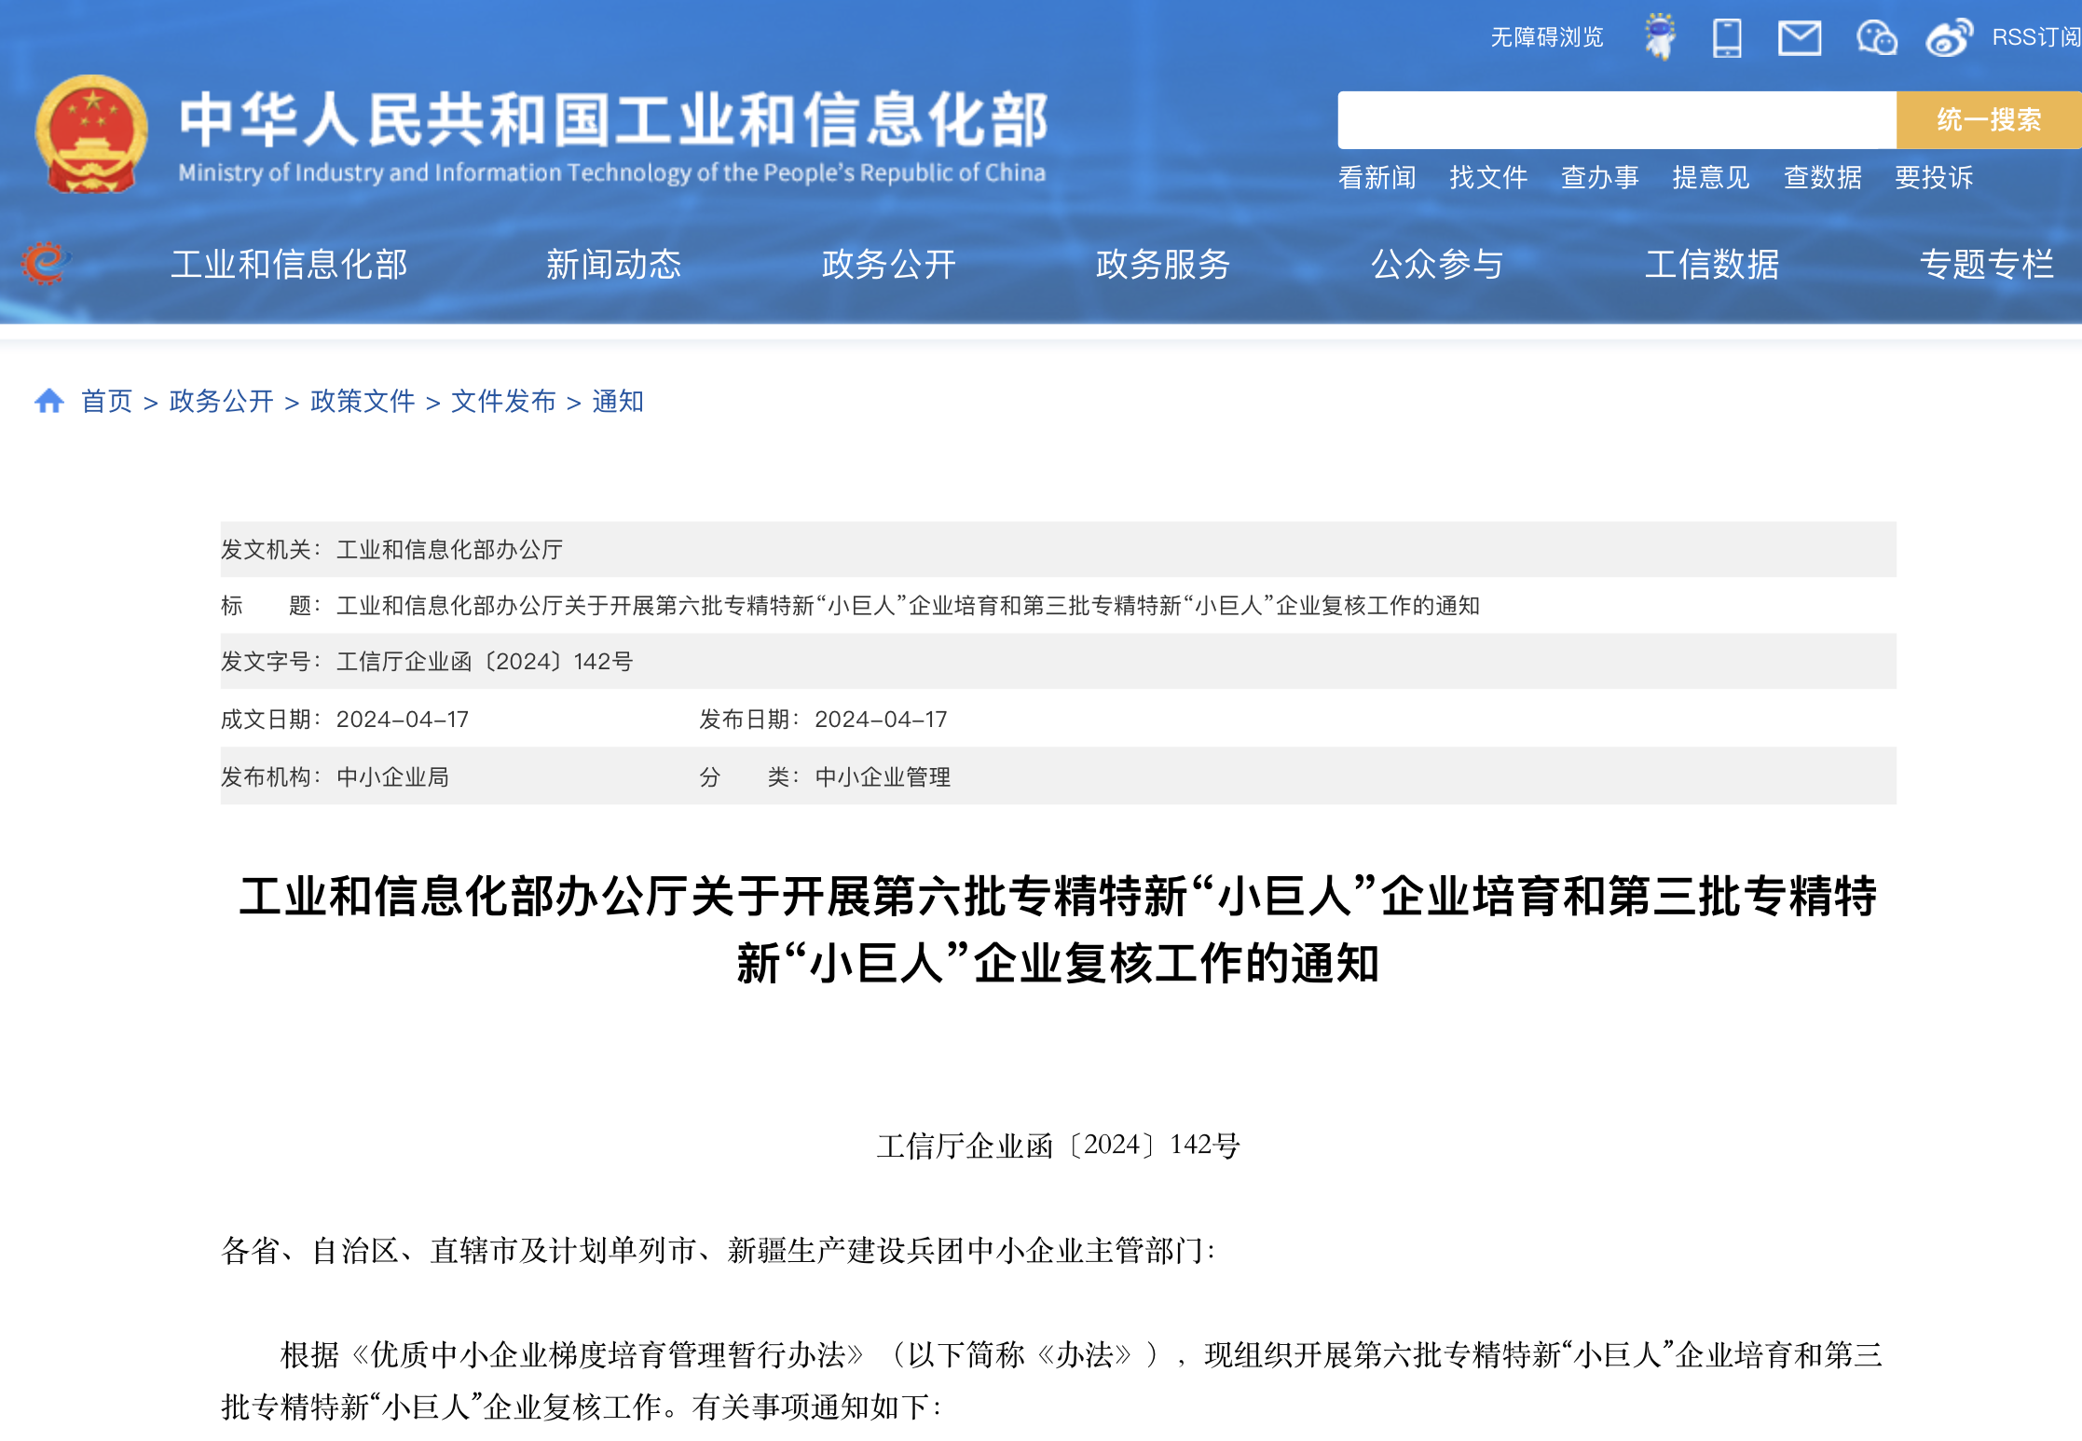Click the 统一搜索 button
This screenshot has height=1441, width=2082.
(1989, 120)
